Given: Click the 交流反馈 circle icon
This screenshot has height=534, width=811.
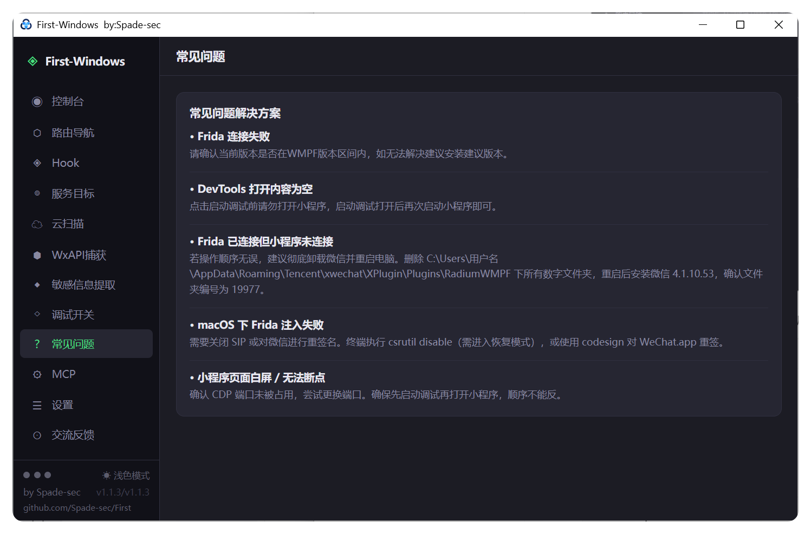Looking at the screenshot, I should (37, 435).
